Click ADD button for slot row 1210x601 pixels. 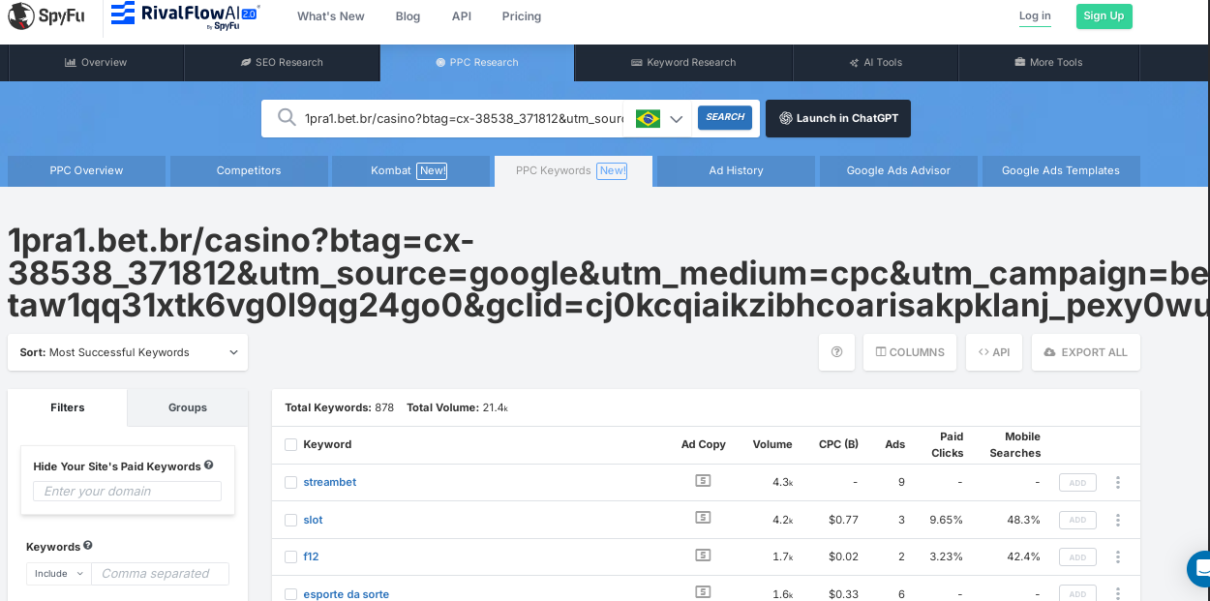(x=1077, y=520)
